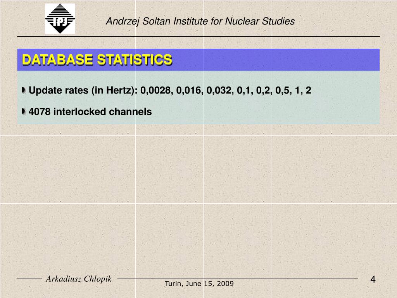Click the IPJ institute logo

[x=60, y=19]
